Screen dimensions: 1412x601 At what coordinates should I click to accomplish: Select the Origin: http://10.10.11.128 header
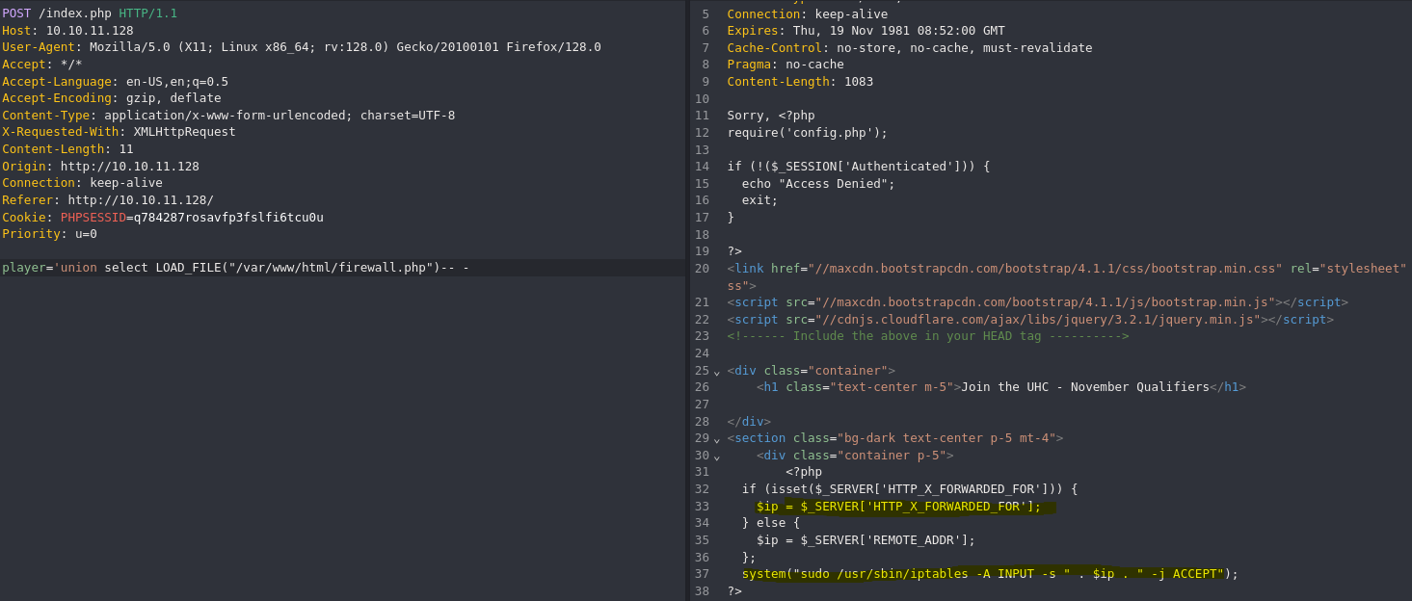pos(100,166)
